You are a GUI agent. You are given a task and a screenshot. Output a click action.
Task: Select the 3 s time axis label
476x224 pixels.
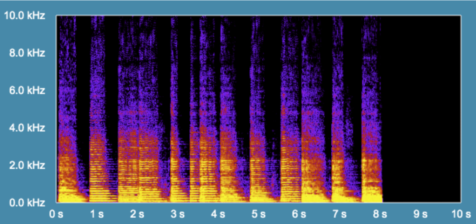(178, 214)
